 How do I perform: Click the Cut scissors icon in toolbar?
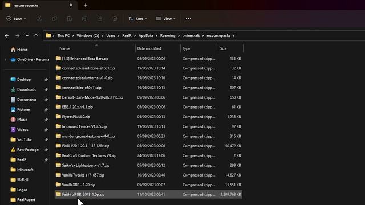(x=39, y=19)
